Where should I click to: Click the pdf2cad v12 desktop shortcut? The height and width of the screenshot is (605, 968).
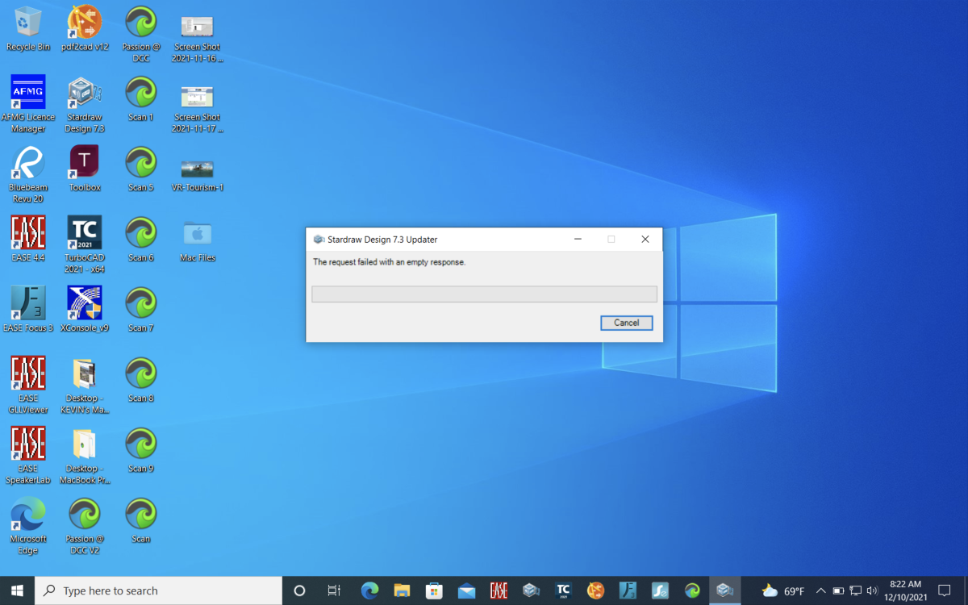[x=85, y=24]
